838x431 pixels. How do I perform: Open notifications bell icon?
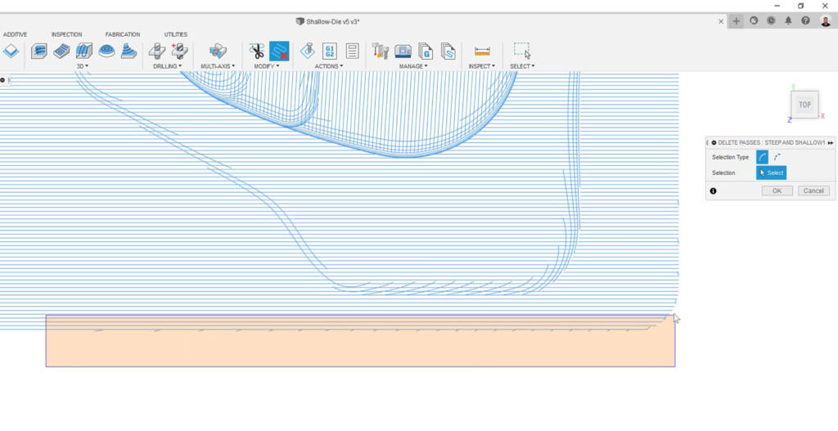click(x=789, y=20)
